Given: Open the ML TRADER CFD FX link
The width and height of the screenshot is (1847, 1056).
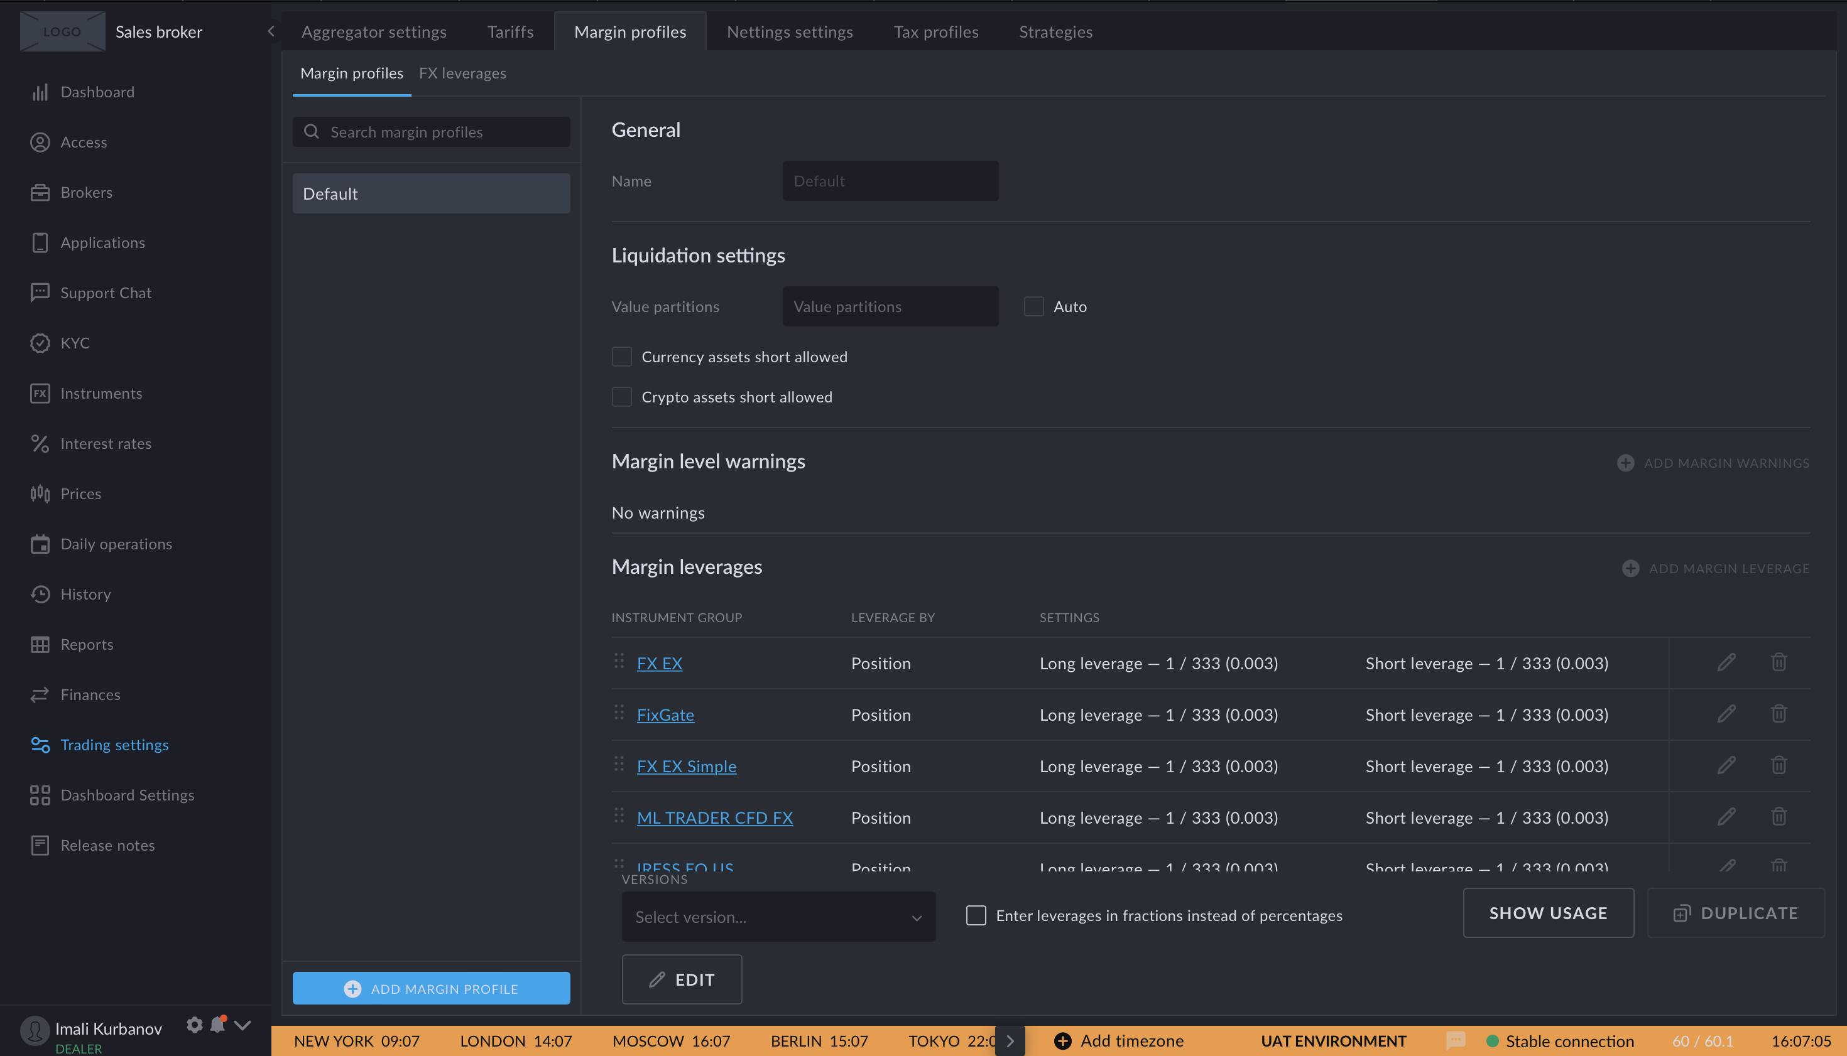Looking at the screenshot, I should pos(714,817).
